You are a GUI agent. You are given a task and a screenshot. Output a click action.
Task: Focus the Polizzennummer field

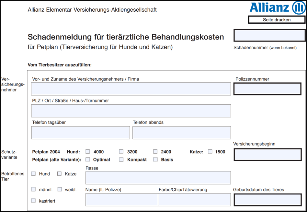pyautogui.click(x=267, y=89)
